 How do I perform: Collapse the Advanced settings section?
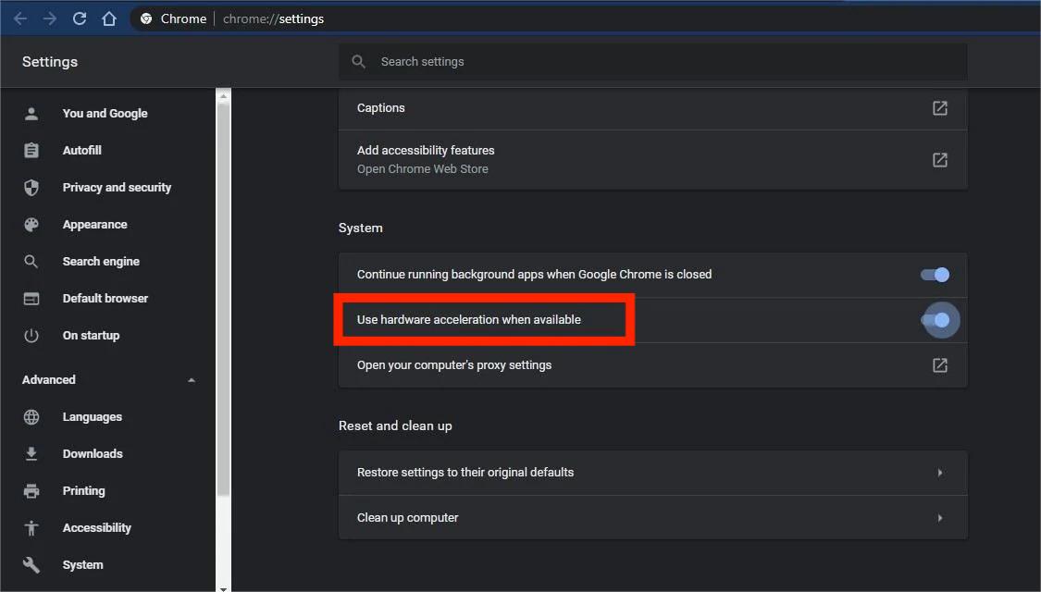coord(192,379)
